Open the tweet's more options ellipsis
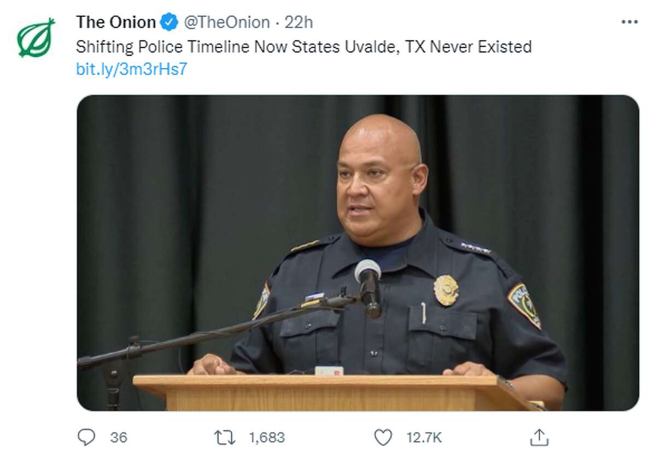This screenshot has width=656, height=458. point(630,22)
